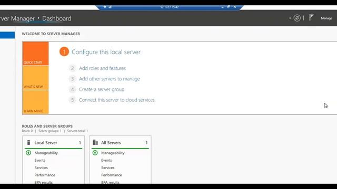Open Events under All Servers

pyautogui.click(x=106, y=160)
